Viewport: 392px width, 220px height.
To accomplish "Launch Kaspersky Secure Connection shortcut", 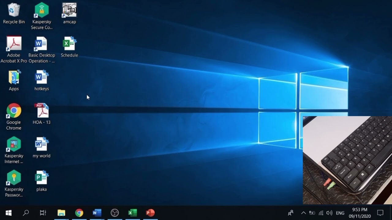I will (x=42, y=16).
